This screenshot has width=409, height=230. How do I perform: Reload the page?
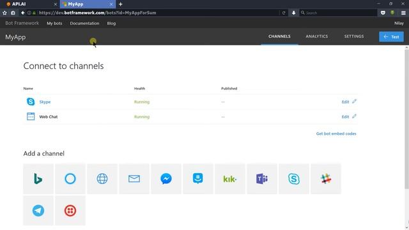(284, 13)
